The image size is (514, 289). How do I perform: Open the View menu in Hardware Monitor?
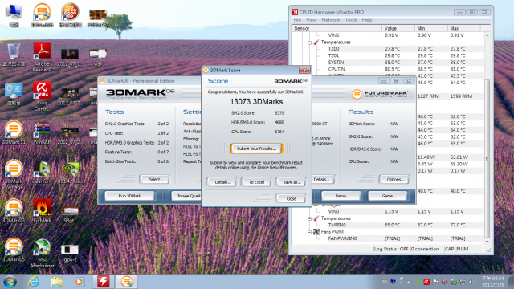point(311,20)
